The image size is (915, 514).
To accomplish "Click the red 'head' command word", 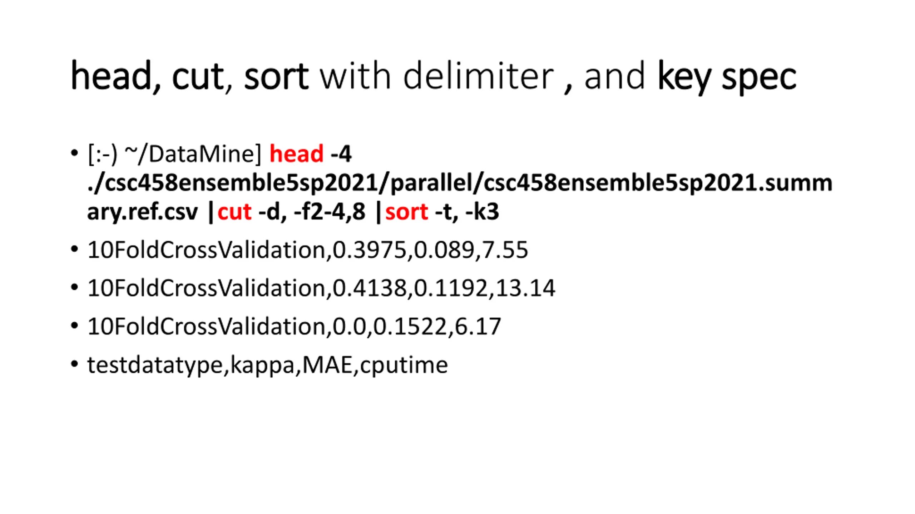I will coord(296,154).
